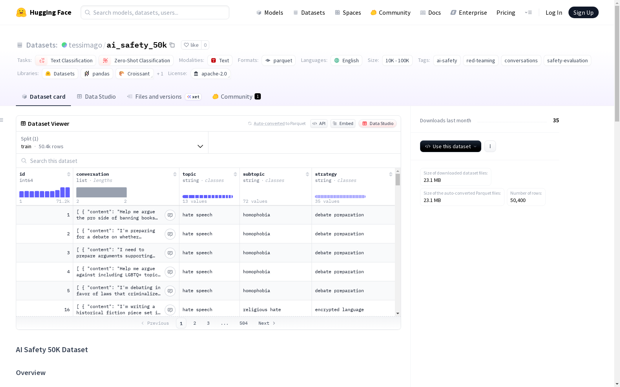The width and height of the screenshot is (620, 387).
Task: Open Spaces in the top navigation
Action: 348,12
